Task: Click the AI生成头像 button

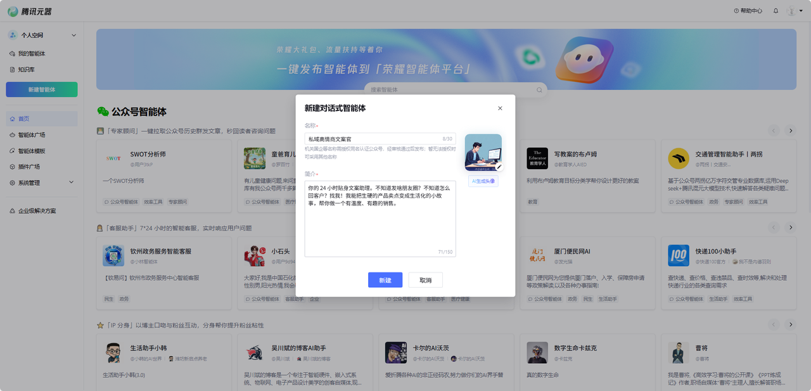Action: [483, 181]
